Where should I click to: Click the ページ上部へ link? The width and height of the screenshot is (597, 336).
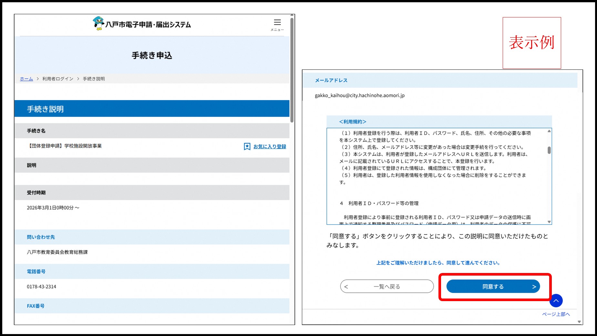coord(556,314)
